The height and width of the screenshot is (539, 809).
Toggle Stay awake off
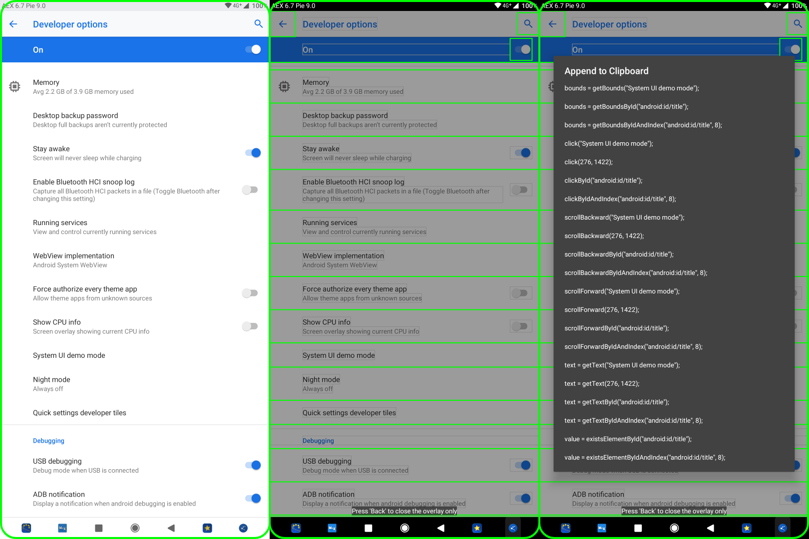pos(254,153)
